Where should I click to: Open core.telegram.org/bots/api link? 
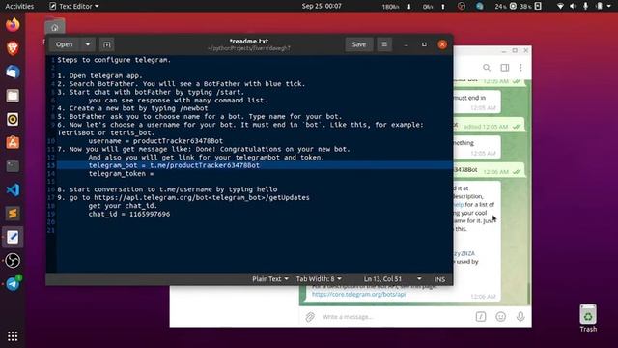coord(358,294)
